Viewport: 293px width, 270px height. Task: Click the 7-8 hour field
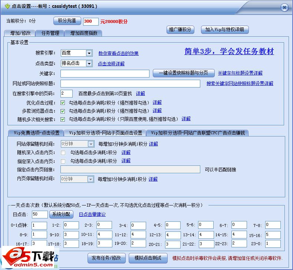tap(273, 225)
